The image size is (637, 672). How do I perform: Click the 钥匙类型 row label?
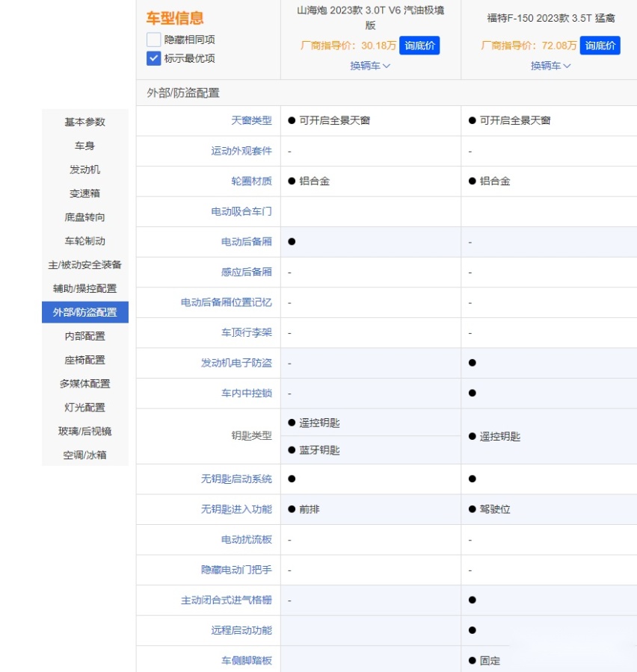point(251,436)
